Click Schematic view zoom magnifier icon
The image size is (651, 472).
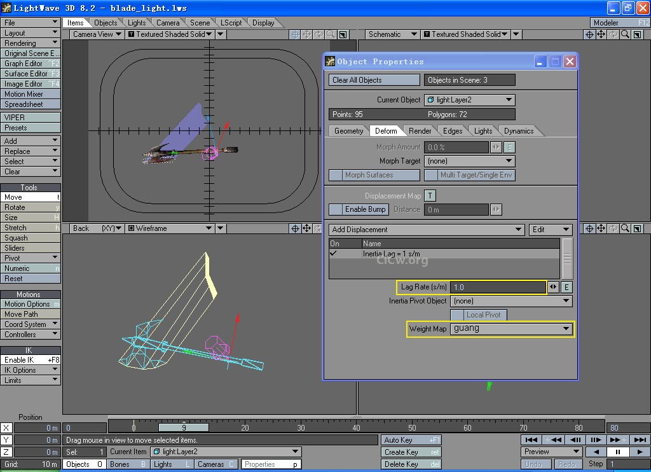pyautogui.click(x=625, y=34)
